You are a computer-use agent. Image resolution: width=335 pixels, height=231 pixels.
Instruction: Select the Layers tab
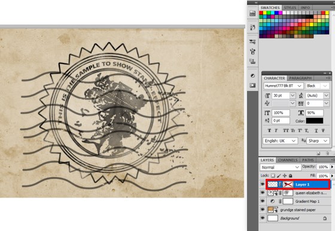click(267, 160)
